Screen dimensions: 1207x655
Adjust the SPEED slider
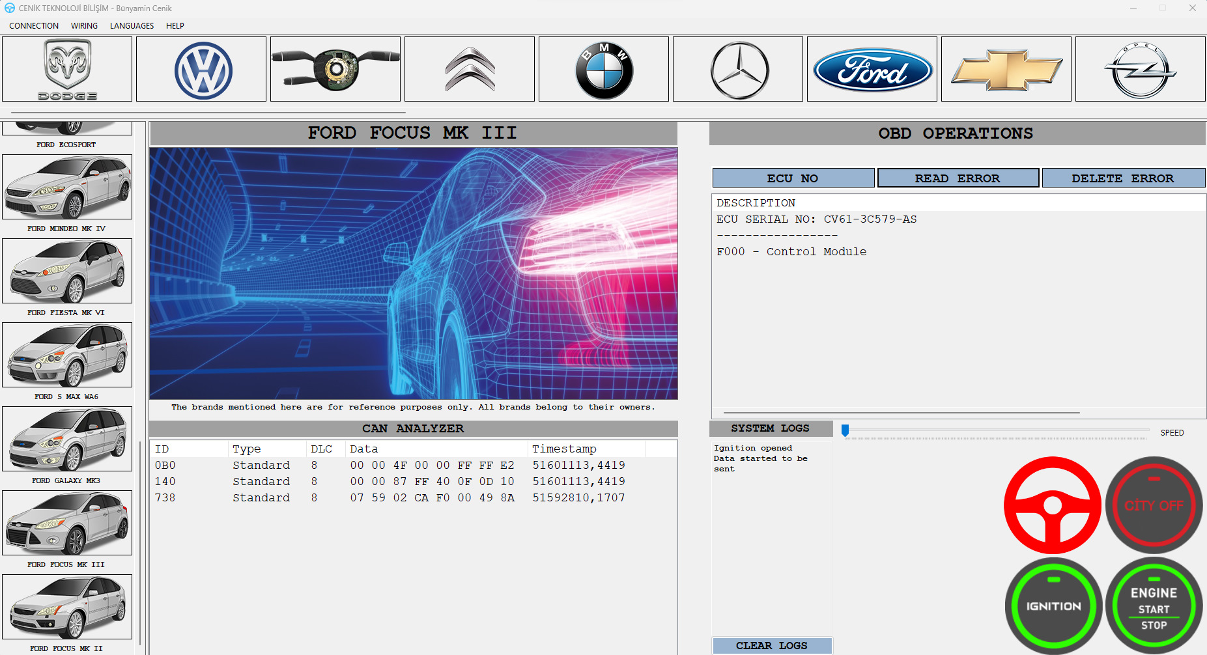pos(845,428)
